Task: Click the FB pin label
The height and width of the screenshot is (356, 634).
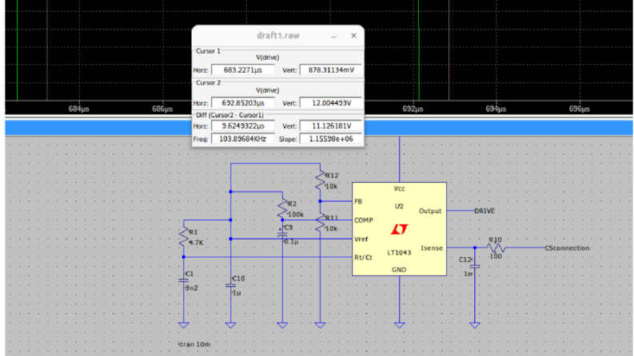Action: (x=358, y=201)
